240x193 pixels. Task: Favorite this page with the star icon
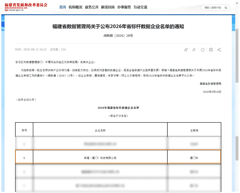click(202, 50)
